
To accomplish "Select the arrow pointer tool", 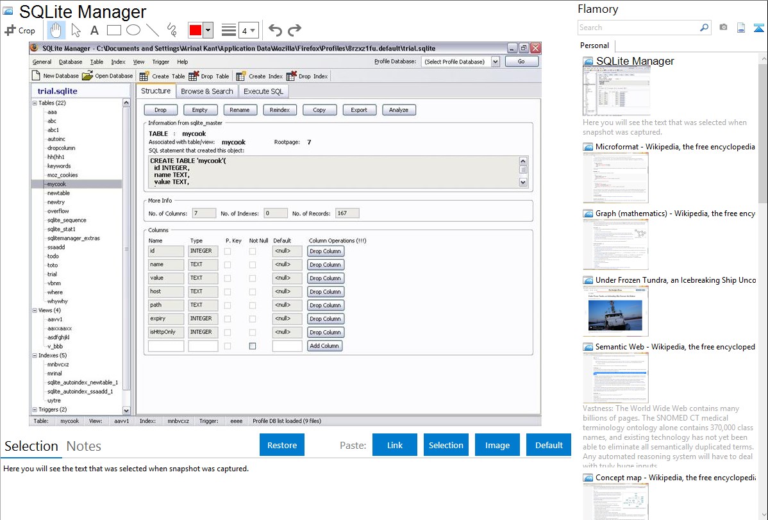I will (76, 30).
